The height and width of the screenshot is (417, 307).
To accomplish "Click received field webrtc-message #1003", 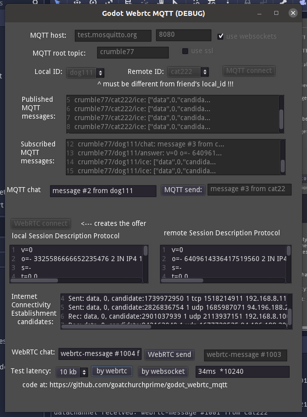I will click(x=246, y=355).
